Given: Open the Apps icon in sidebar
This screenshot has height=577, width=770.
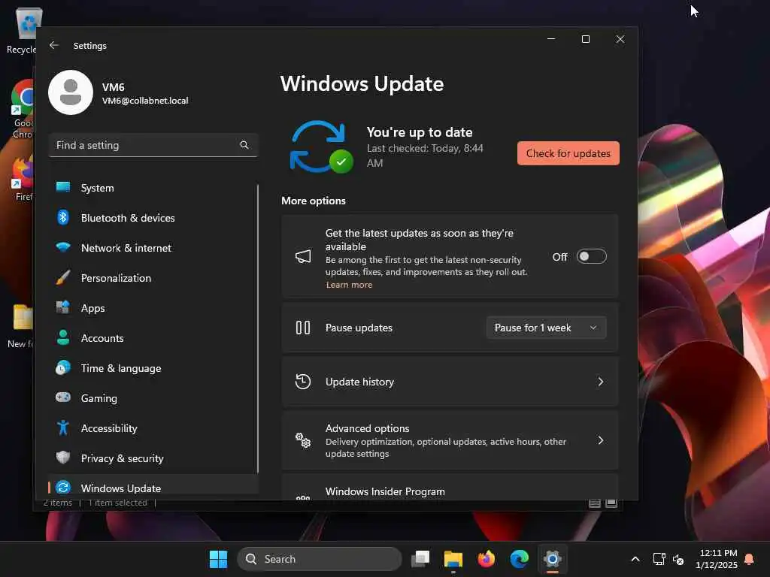Looking at the screenshot, I should pos(63,307).
